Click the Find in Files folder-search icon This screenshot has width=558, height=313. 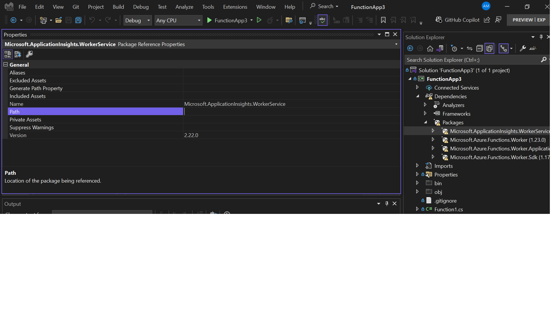point(289,20)
